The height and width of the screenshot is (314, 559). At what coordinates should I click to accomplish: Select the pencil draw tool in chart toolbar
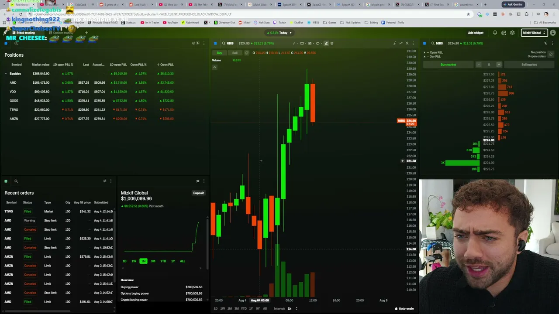(326, 43)
